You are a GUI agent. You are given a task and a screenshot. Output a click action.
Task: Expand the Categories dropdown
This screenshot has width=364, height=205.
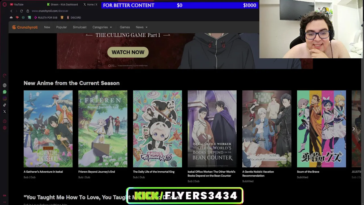click(x=102, y=27)
